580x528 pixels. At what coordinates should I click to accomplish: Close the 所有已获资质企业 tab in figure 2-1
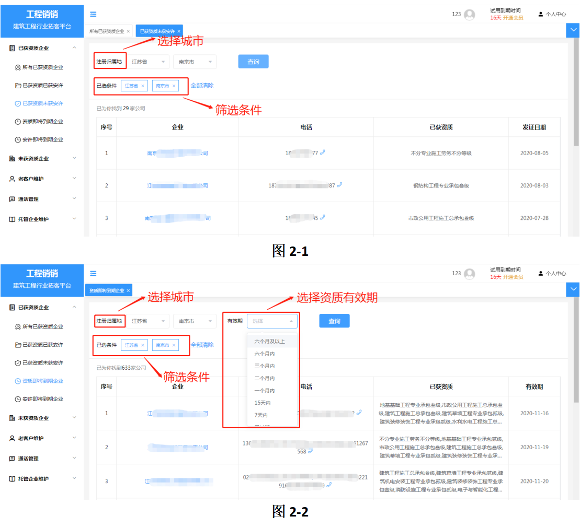click(x=128, y=31)
